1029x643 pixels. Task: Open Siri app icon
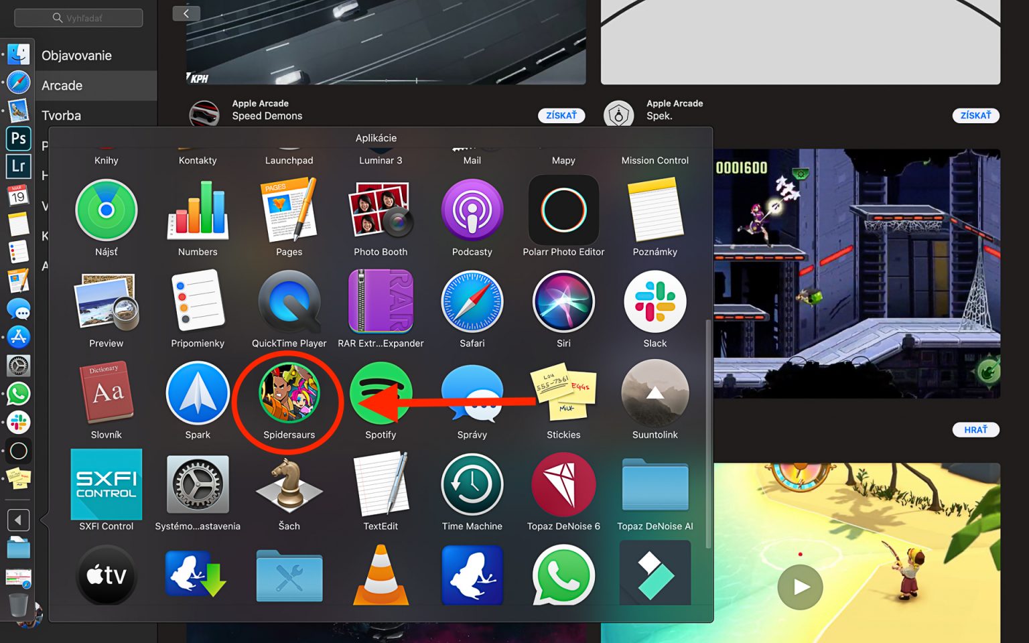[x=563, y=302]
